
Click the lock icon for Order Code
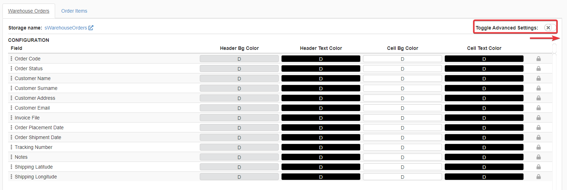[538, 59]
